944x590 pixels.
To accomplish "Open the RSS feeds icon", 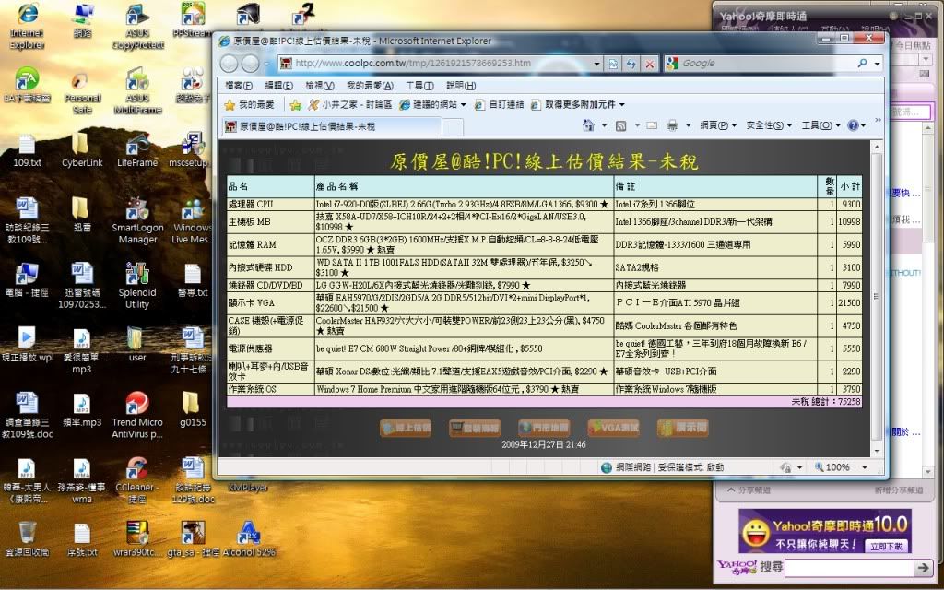I will pyautogui.click(x=621, y=125).
